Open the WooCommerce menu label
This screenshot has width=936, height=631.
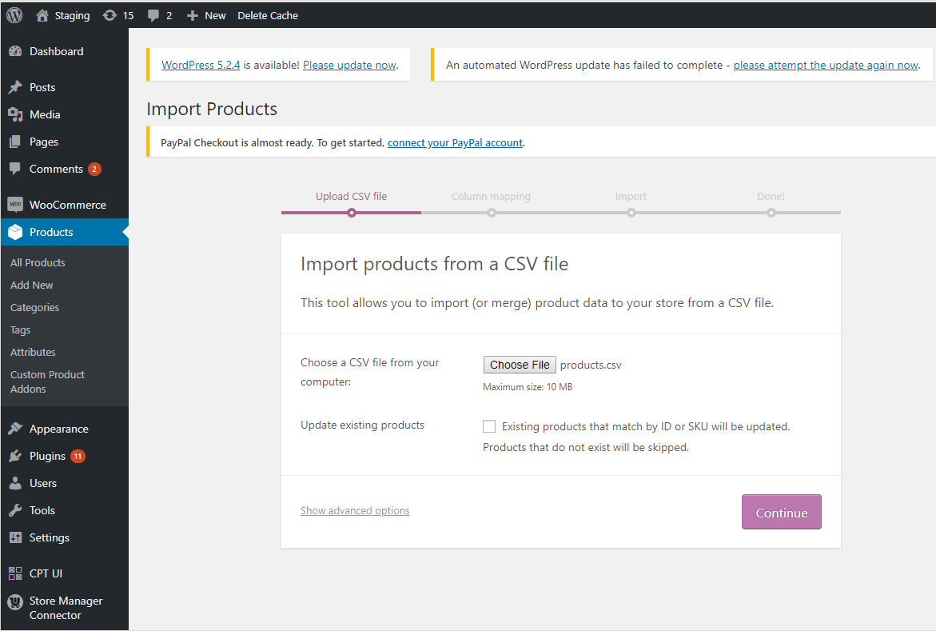tap(68, 205)
